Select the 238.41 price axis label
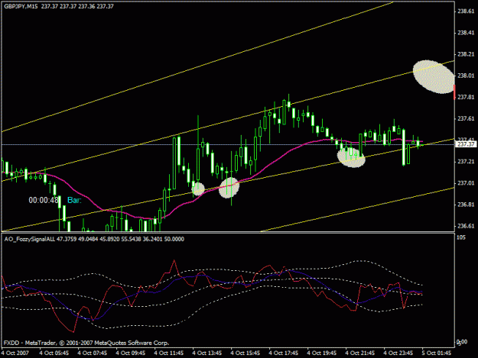This screenshot has height=358, width=478. click(x=466, y=33)
